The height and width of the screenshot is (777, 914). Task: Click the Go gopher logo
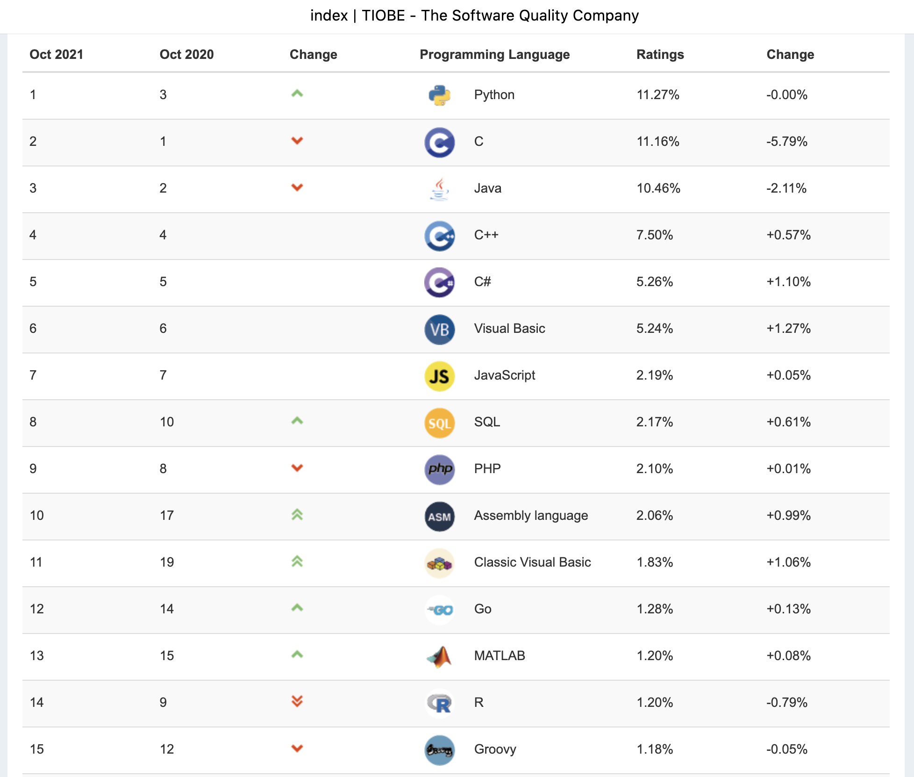[439, 610]
